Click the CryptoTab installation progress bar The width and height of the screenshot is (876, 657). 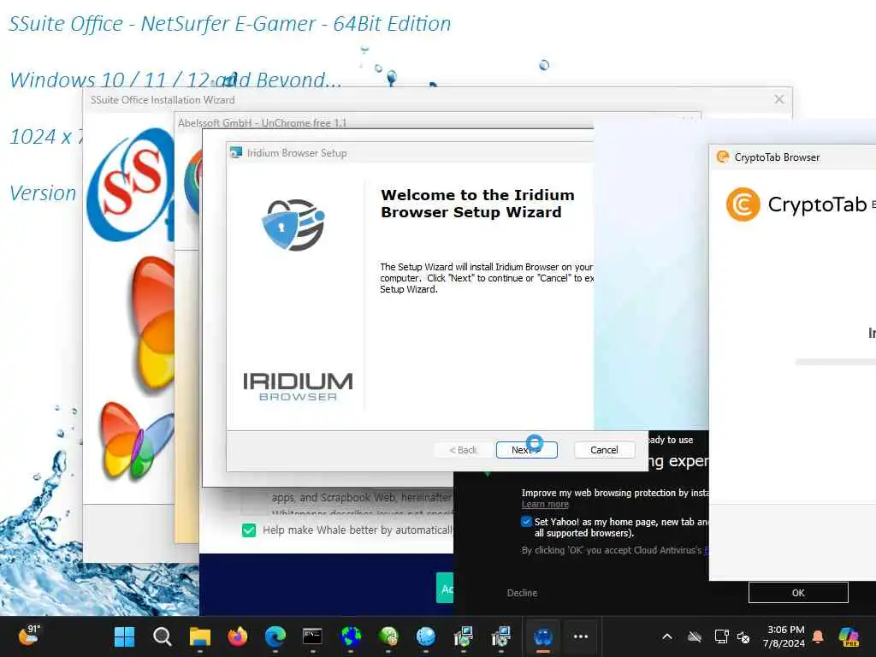835,362
